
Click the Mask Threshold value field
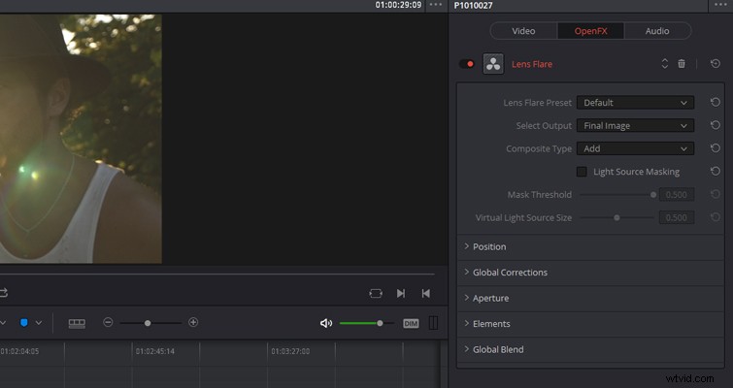click(677, 195)
